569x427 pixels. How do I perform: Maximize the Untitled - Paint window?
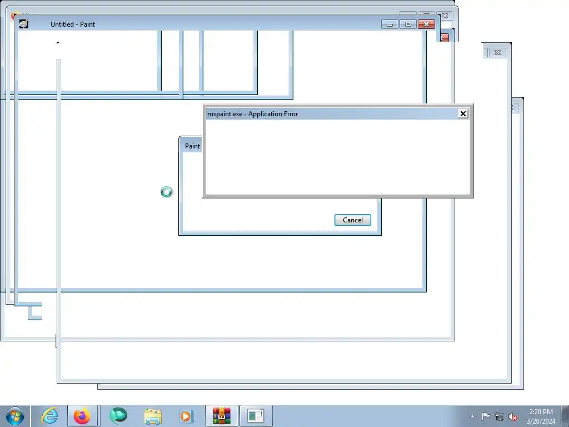pyautogui.click(x=408, y=24)
